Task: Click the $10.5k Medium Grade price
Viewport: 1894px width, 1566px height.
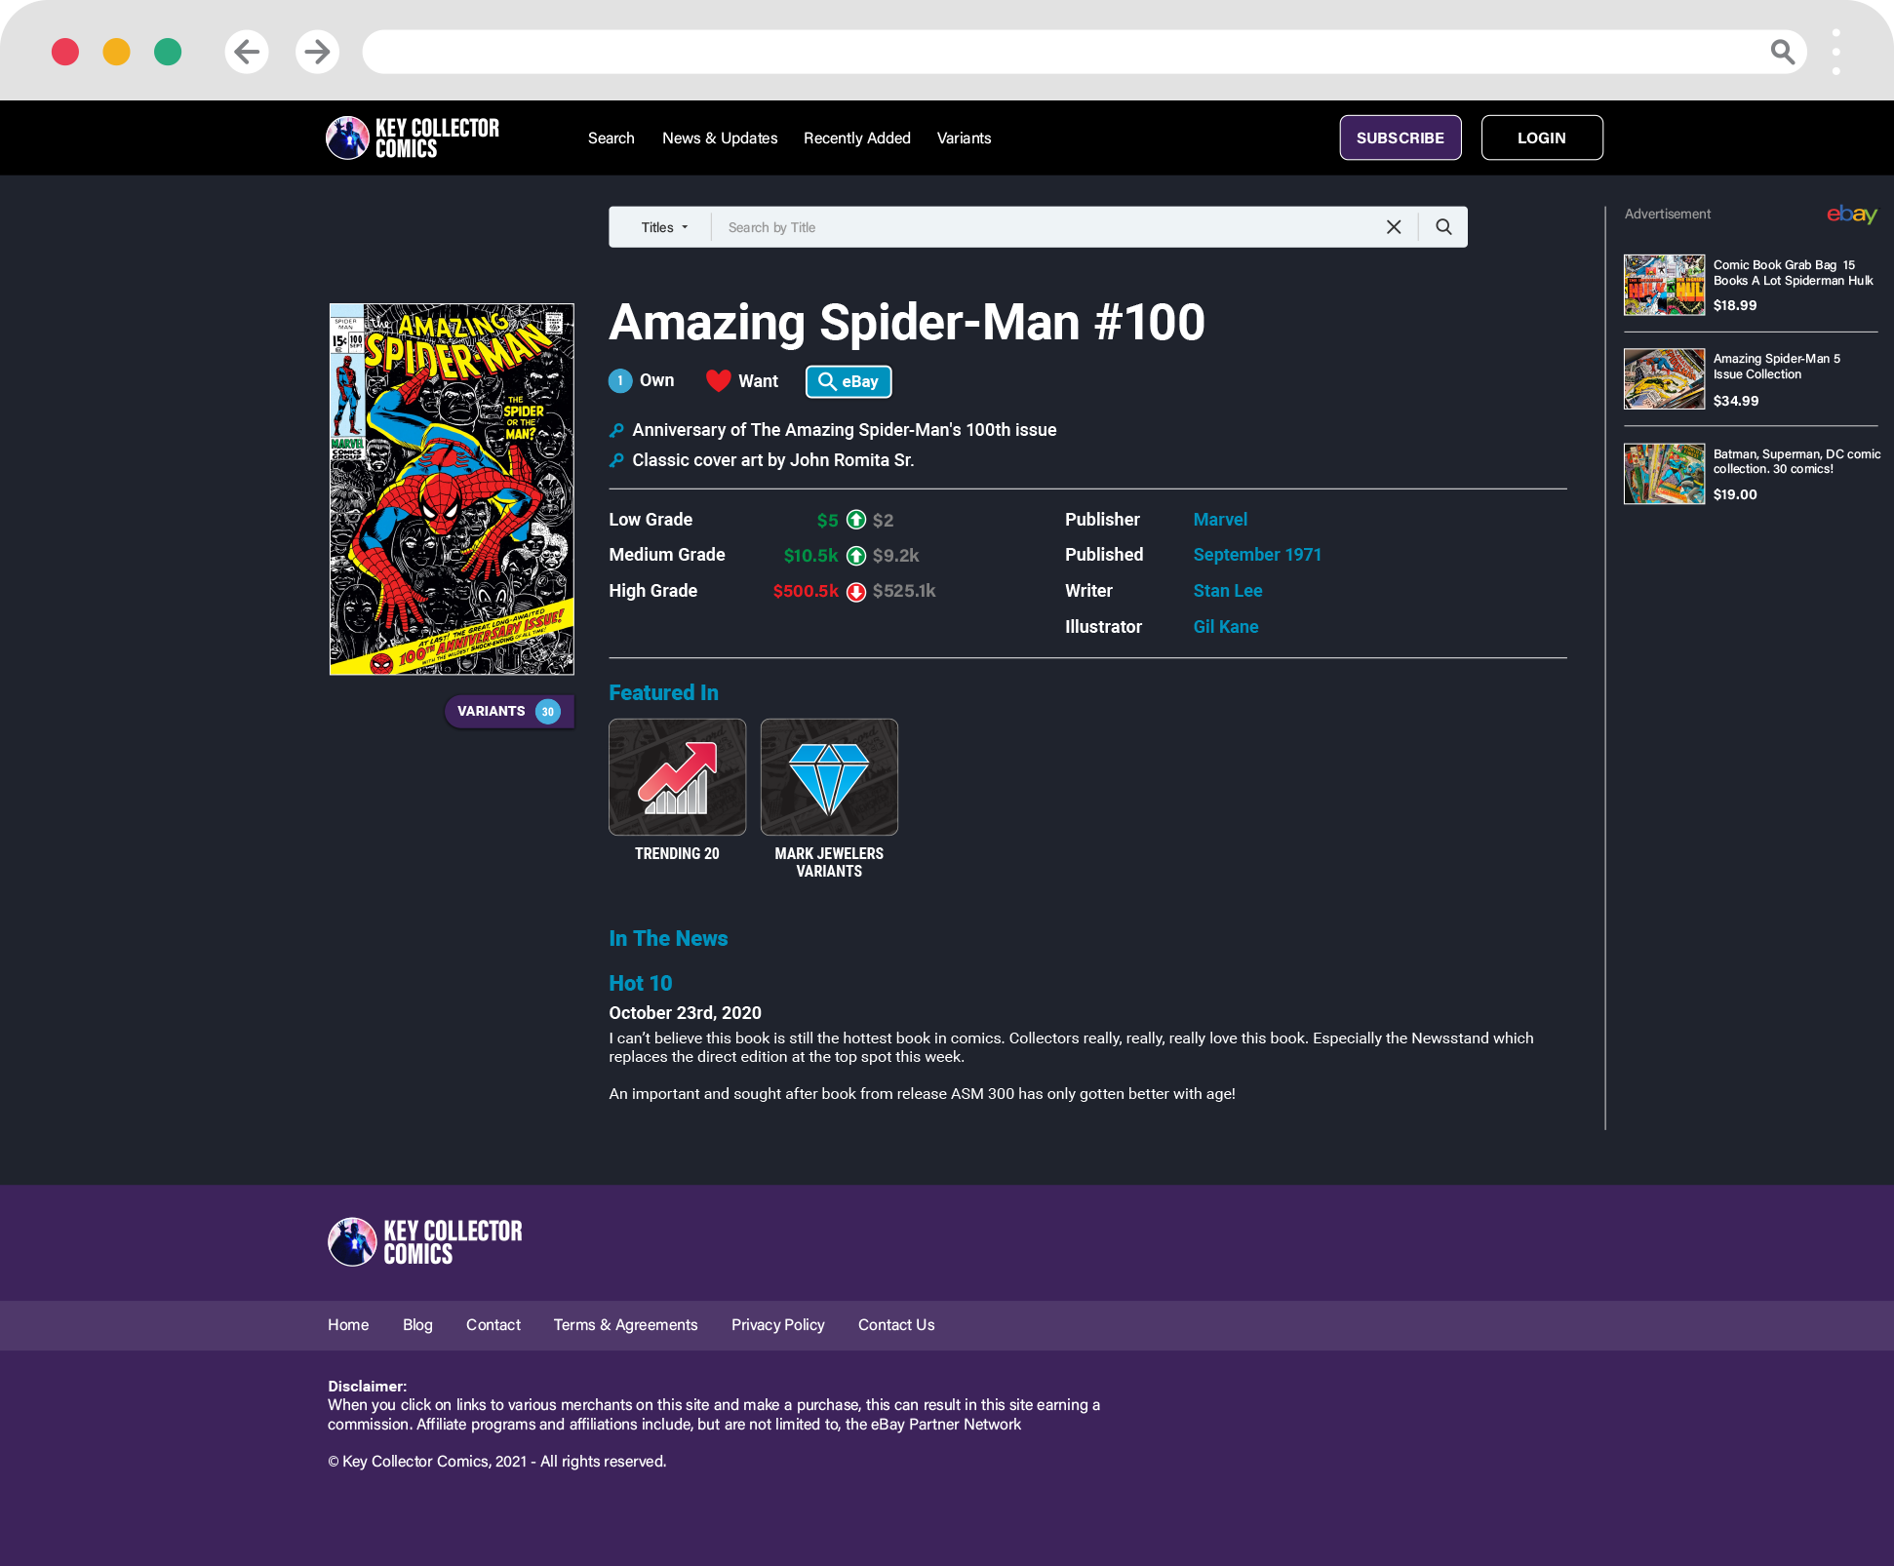Action: tap(810, 556)
